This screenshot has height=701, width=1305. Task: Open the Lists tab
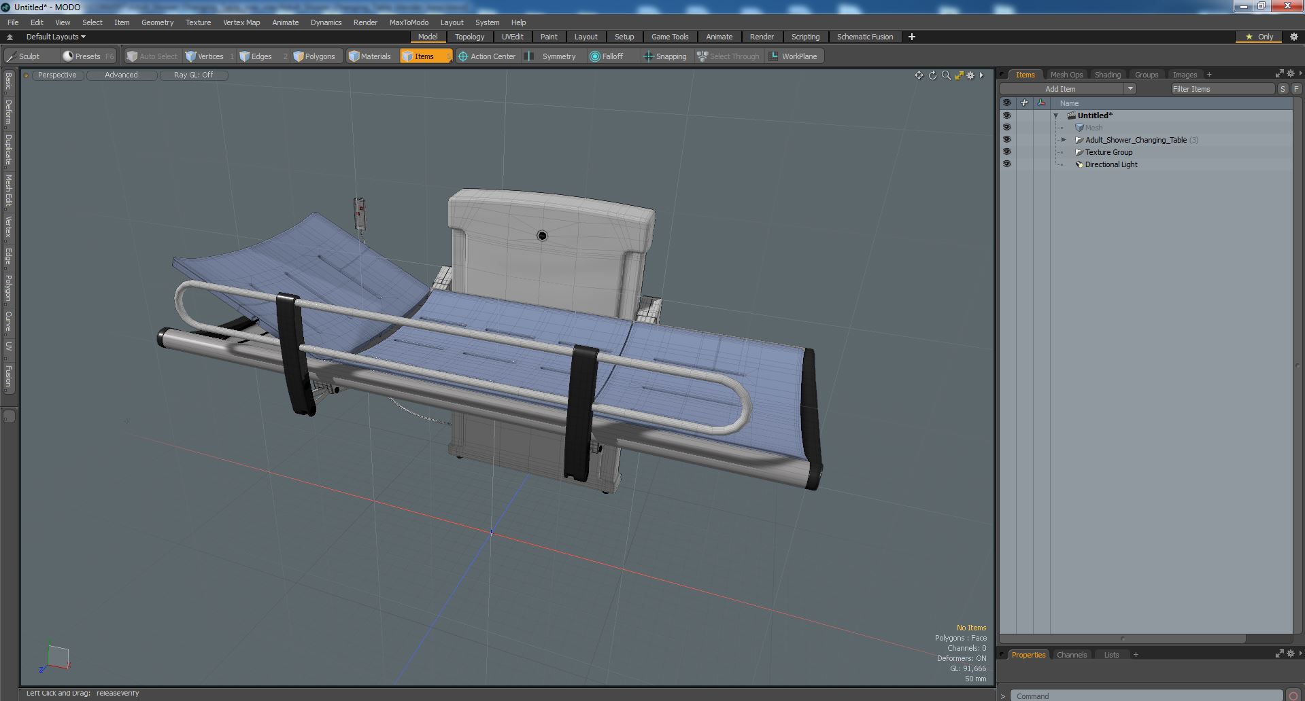[1111, 655]
